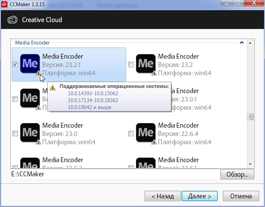Click the Media Encoder group header
Image resolution: width=265 pixels, height=207 pixels.
click(32, 43)
